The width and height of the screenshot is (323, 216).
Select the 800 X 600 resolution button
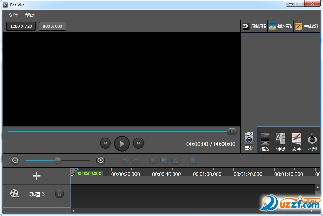coord(53,26)
